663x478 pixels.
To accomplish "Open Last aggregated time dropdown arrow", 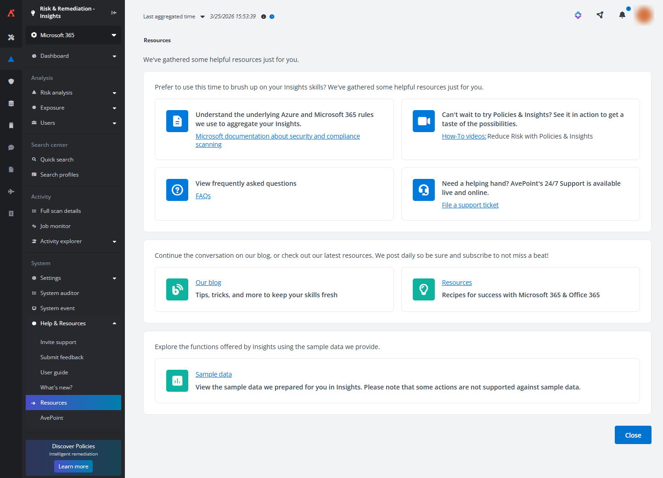I will pyautogui.click(x=202, y=17).
